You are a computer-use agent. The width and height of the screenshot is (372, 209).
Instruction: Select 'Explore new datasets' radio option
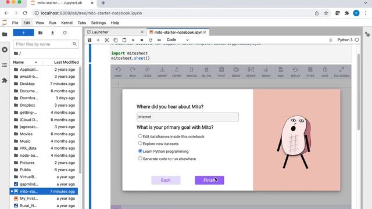(x=140, y=143)
